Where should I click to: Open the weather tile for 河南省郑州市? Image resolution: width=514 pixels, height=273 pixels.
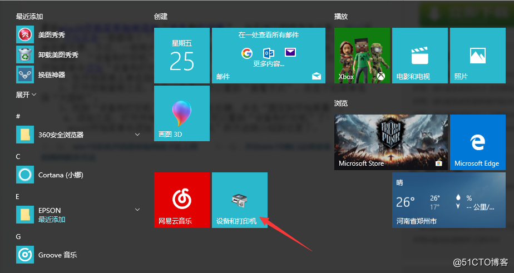tap(449, 200)
